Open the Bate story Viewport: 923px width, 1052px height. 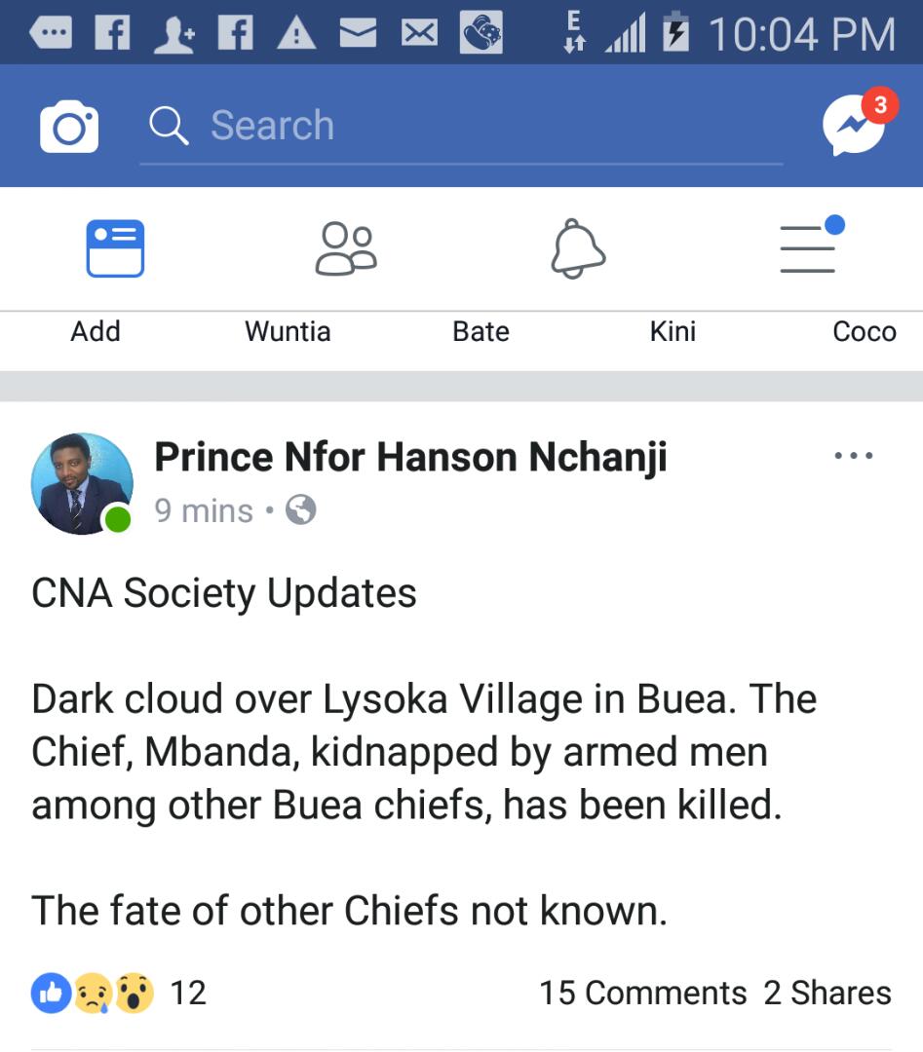(481, 331)
